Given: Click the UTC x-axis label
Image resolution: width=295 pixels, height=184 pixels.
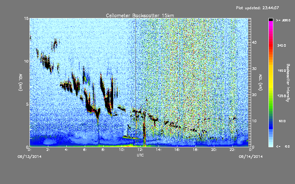Looking at the screenshot, I should click(140, 155).
